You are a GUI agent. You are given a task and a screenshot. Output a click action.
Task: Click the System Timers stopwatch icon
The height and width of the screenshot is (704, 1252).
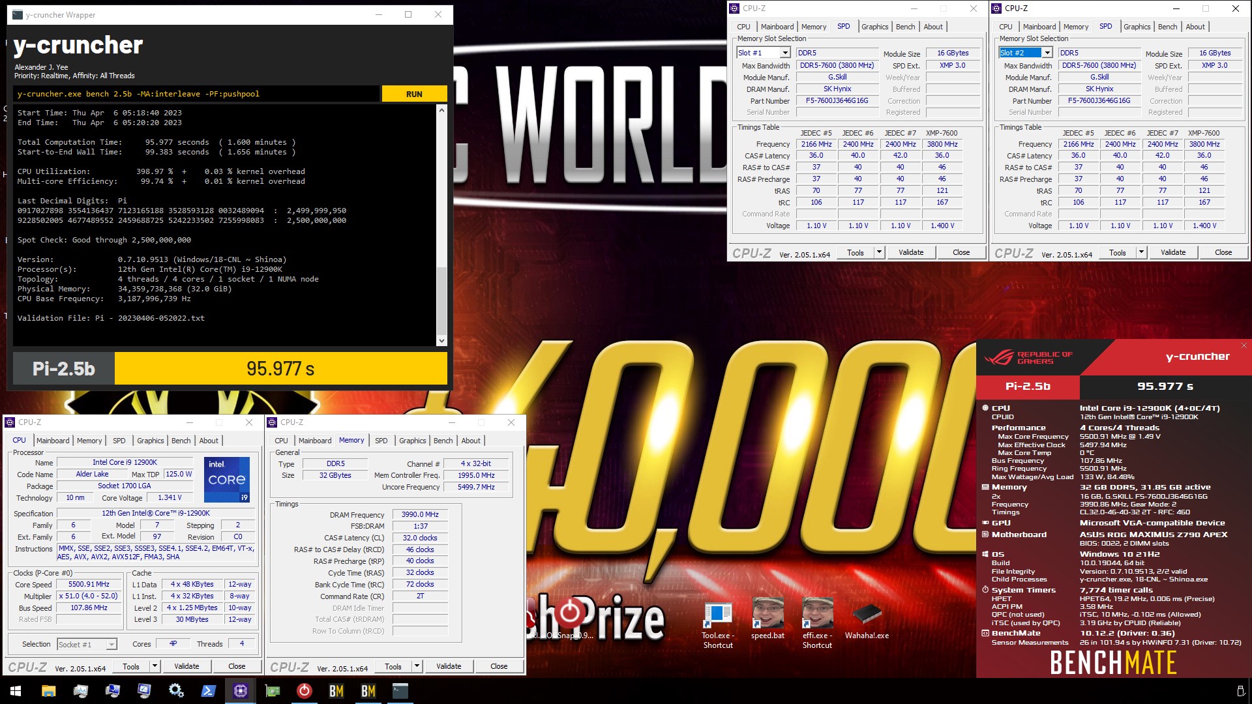coord(985,590)
